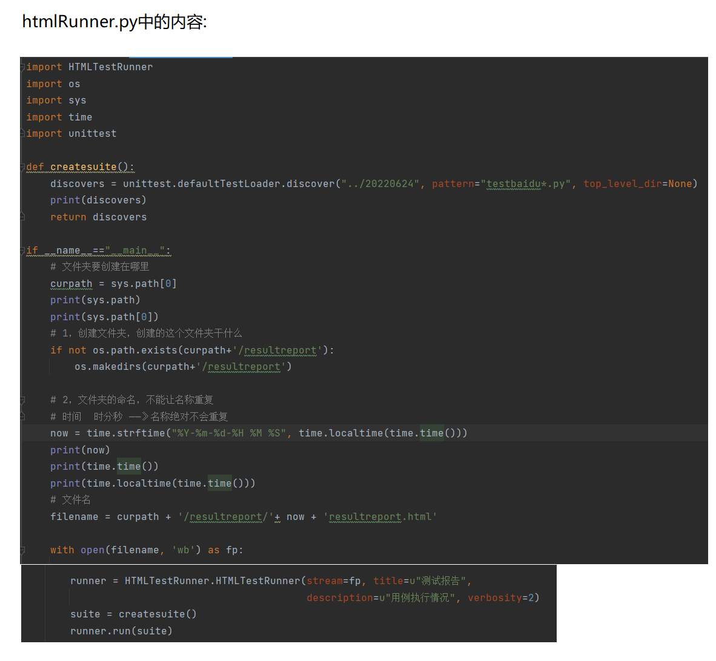Image resolution: width=716 pixels, height=661 pixels.
Task: Click the line 'import os'
Action: tap(53, 84)
